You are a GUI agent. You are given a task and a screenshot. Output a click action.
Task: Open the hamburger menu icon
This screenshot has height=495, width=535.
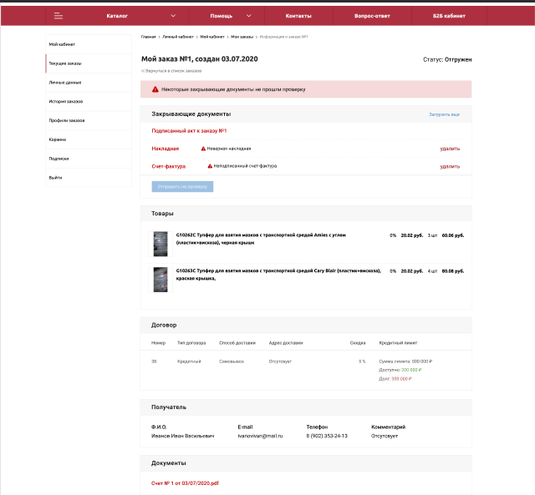[x=58, y=16]
